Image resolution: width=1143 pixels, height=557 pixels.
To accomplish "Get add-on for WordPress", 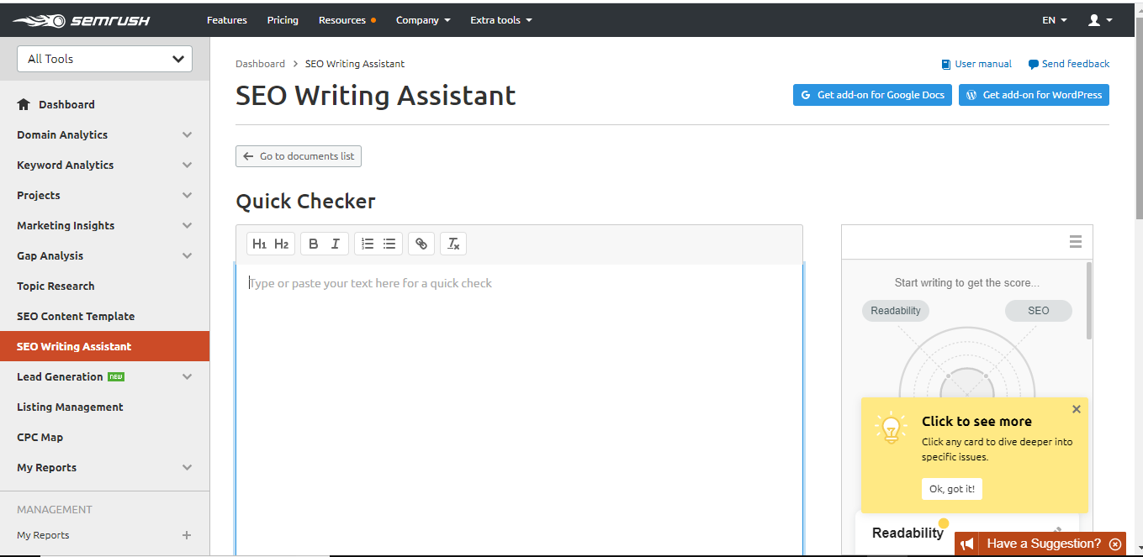I will [1034, 95].
